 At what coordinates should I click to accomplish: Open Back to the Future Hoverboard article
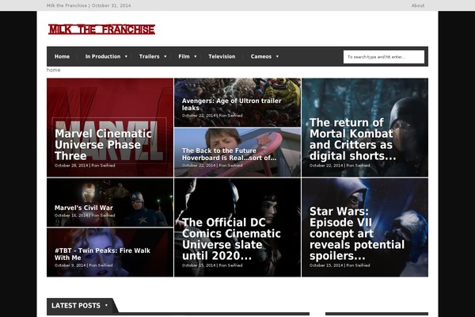[229, 154]
